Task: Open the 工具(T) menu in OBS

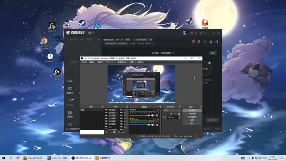Action: coord(132,62)
